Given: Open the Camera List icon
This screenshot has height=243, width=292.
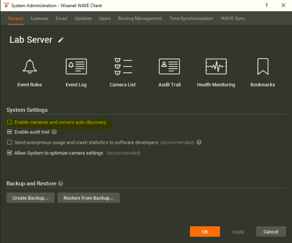Looking at the screenshot, I should coord(123,67).
